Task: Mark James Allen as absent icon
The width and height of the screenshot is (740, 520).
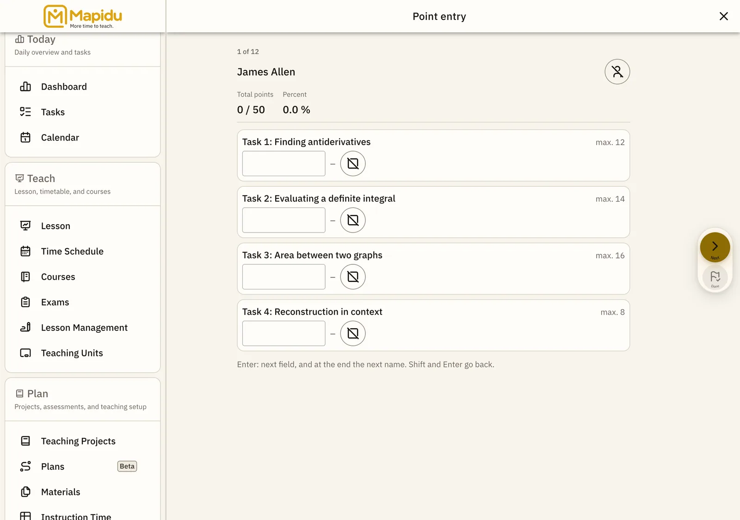Action: 617,72
